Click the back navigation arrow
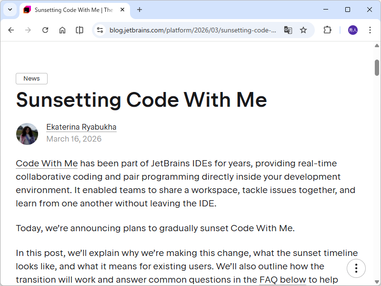381x286 pixels. coord(11,30)
